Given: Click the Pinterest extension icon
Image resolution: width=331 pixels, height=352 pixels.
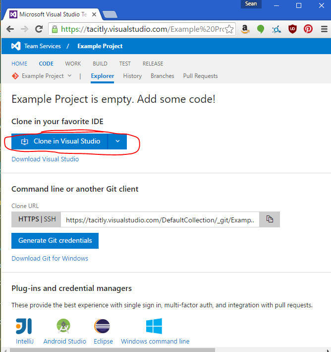Looking at the screenshot, I should (308, 29).
